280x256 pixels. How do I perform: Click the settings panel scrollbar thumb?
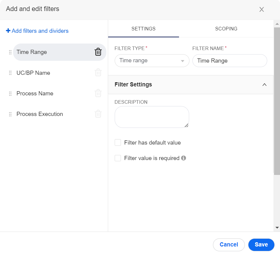(x=277, y=101)
